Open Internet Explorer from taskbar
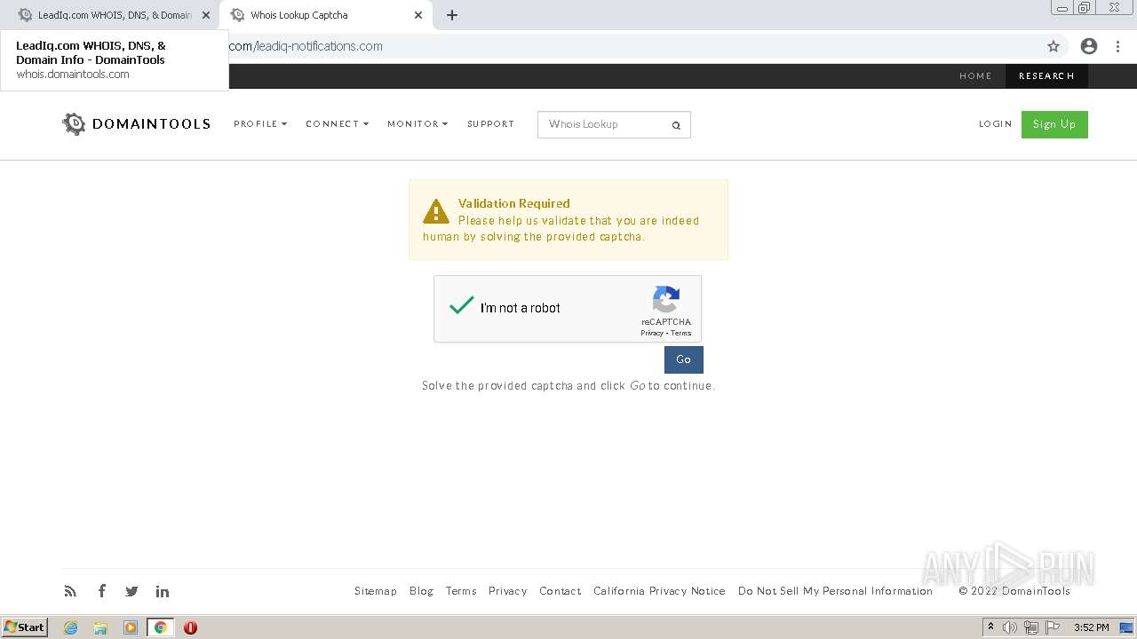 [71, 627]
